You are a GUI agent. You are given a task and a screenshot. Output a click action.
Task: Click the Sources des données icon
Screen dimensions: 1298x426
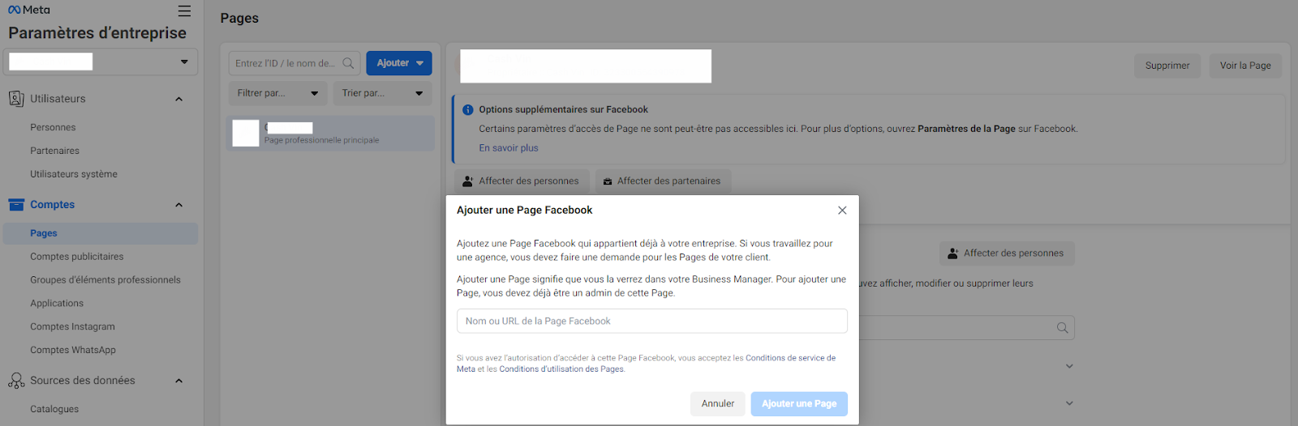16,381
